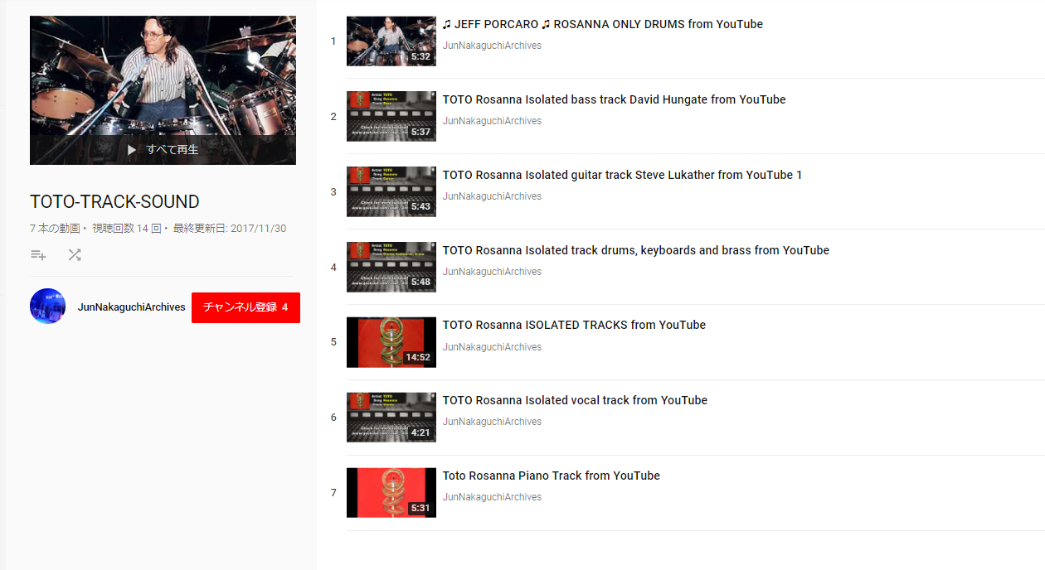This screenshot has width=1045, height=570.
Task: Click channel name under Isolated vocal track video
Action: [492, 422]
